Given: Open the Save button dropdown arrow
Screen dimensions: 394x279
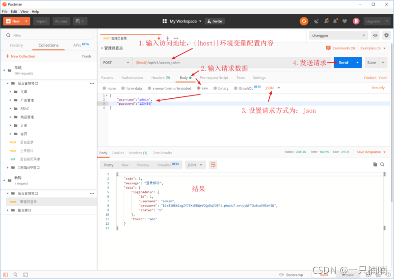Looking at the screenshot, I should tap(383, 63).
